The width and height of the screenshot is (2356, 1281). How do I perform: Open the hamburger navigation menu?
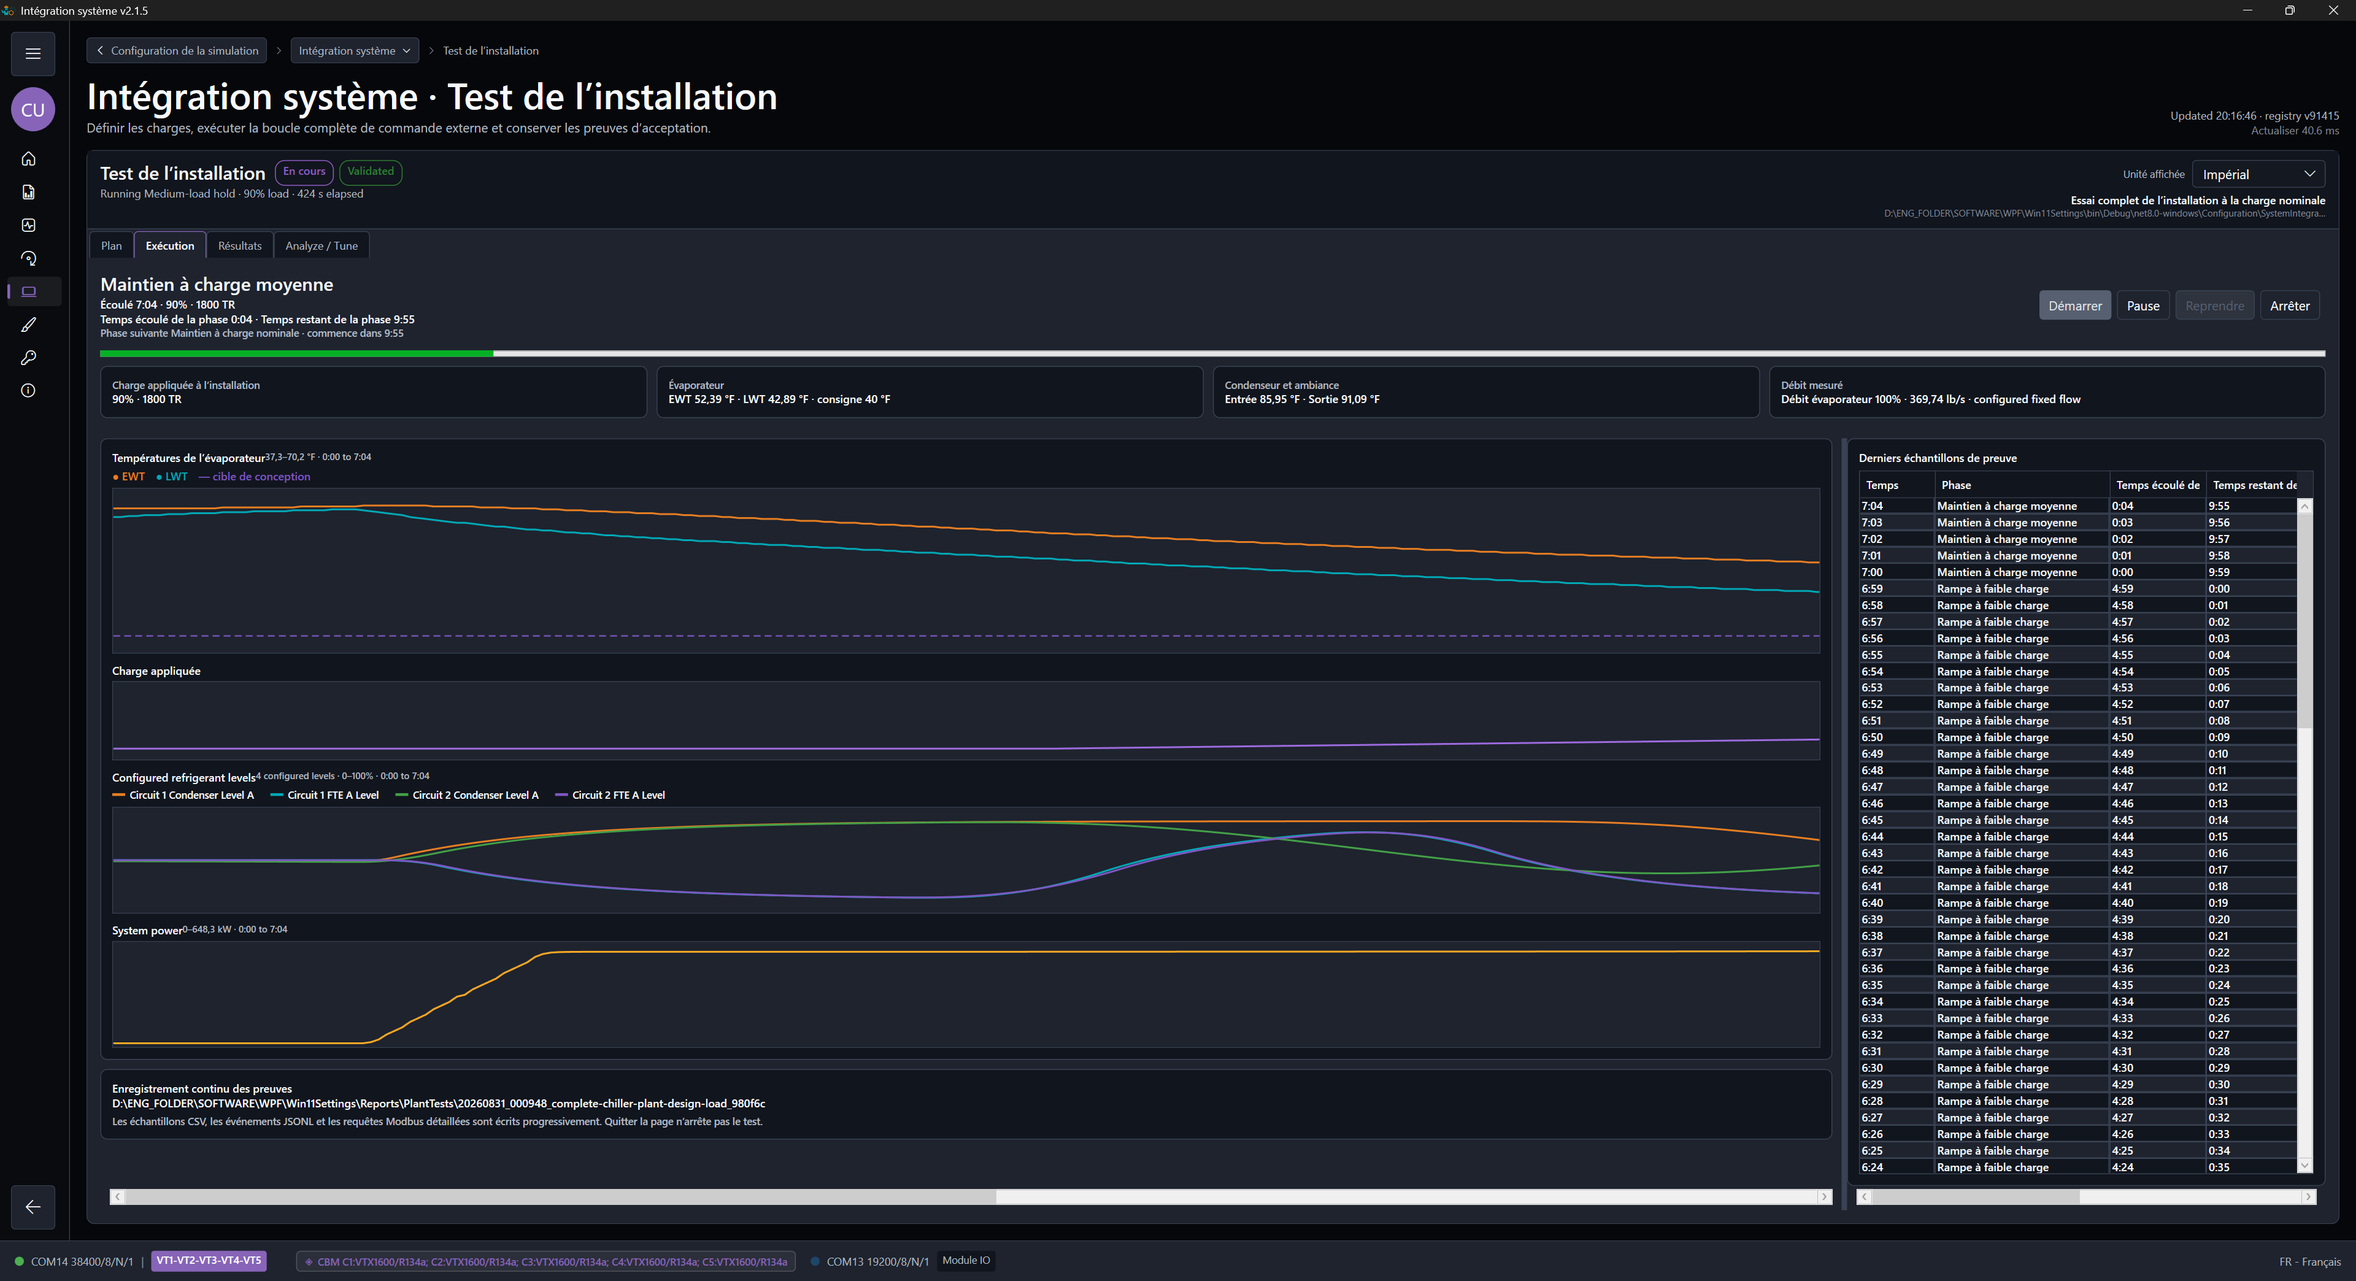point(33,53)
